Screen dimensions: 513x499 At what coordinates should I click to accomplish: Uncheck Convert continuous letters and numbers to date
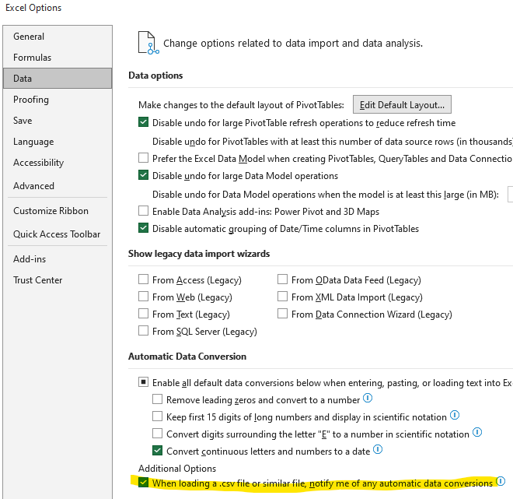pos(157,451)
